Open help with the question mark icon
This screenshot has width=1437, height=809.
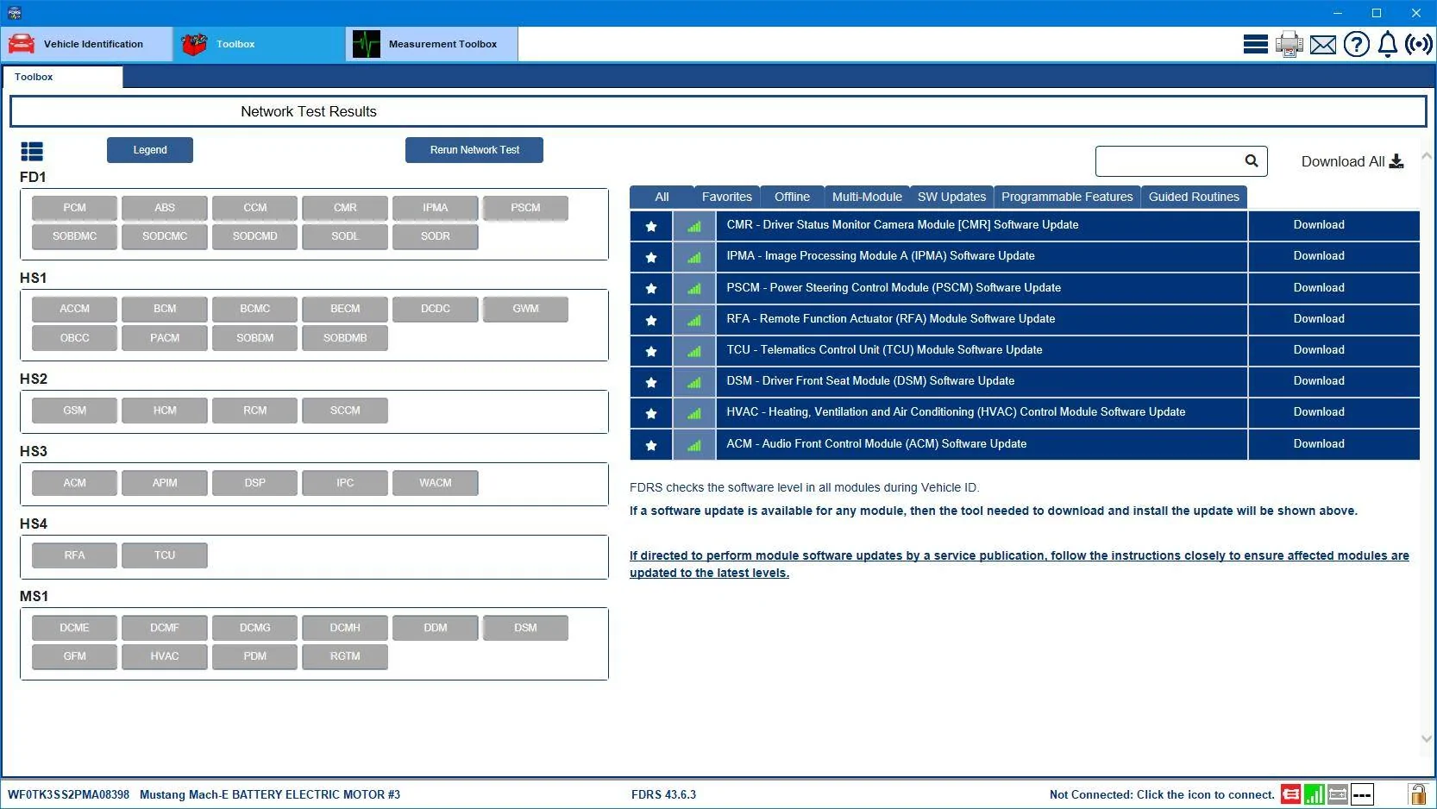click(x=1356, y=44)
